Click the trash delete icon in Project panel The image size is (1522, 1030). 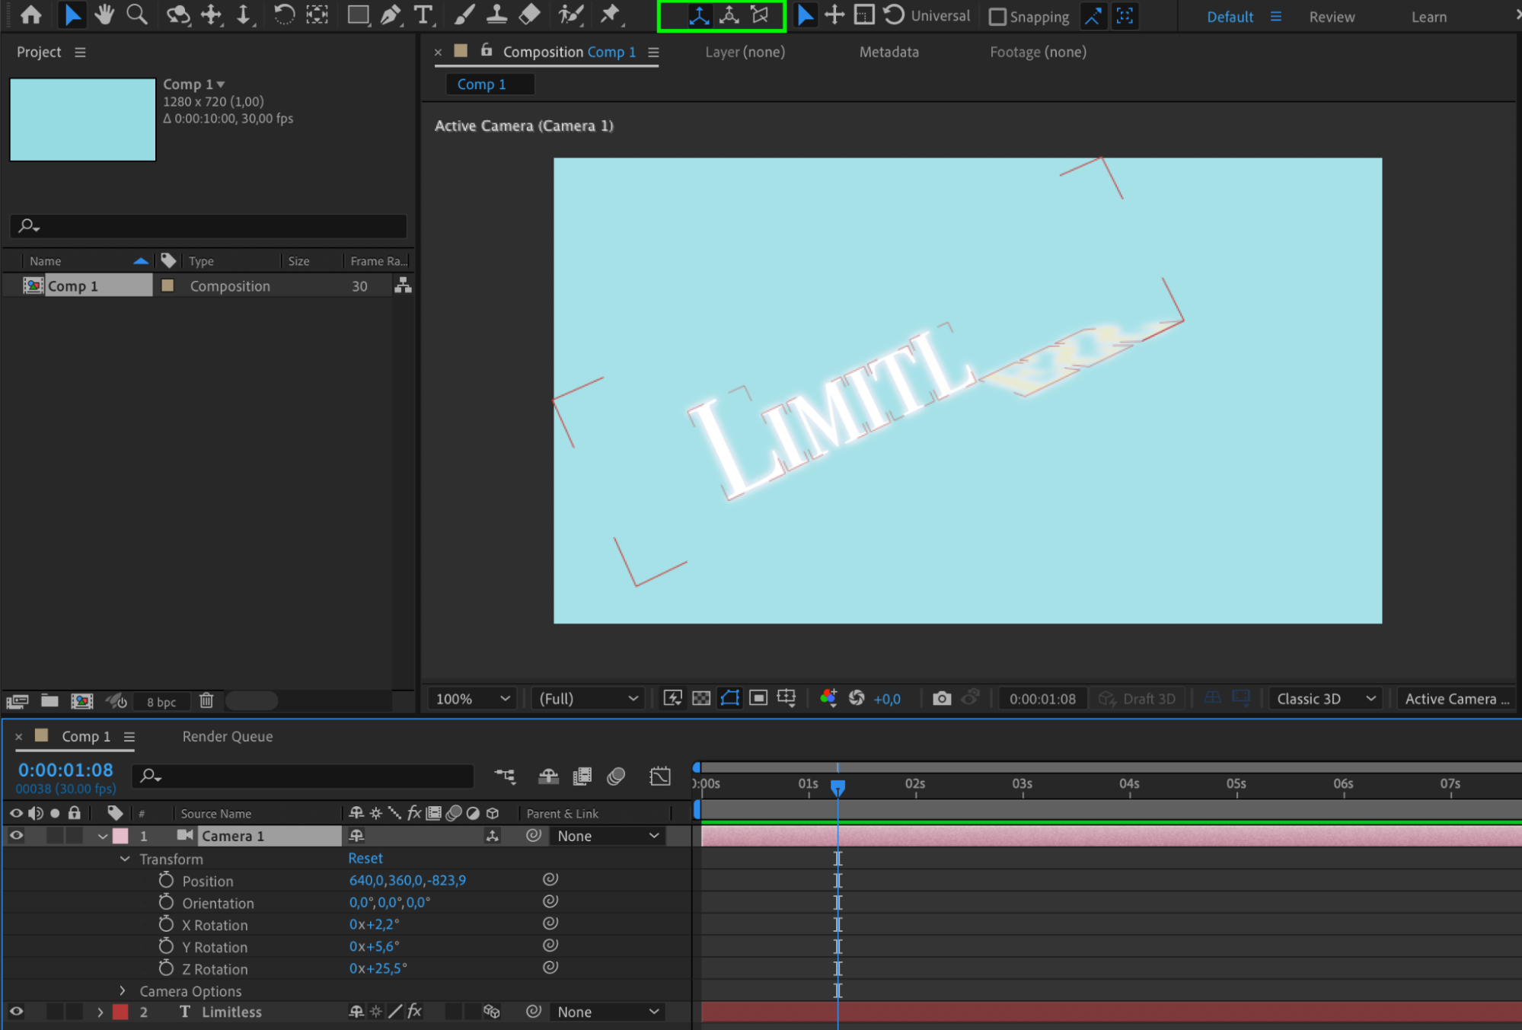click(x=206, y=700)
